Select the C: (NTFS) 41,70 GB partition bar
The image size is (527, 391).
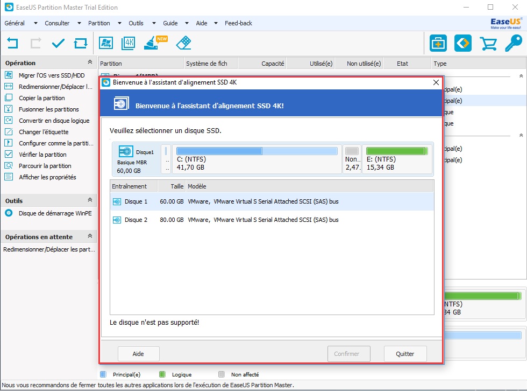click(x=257, y=159)
